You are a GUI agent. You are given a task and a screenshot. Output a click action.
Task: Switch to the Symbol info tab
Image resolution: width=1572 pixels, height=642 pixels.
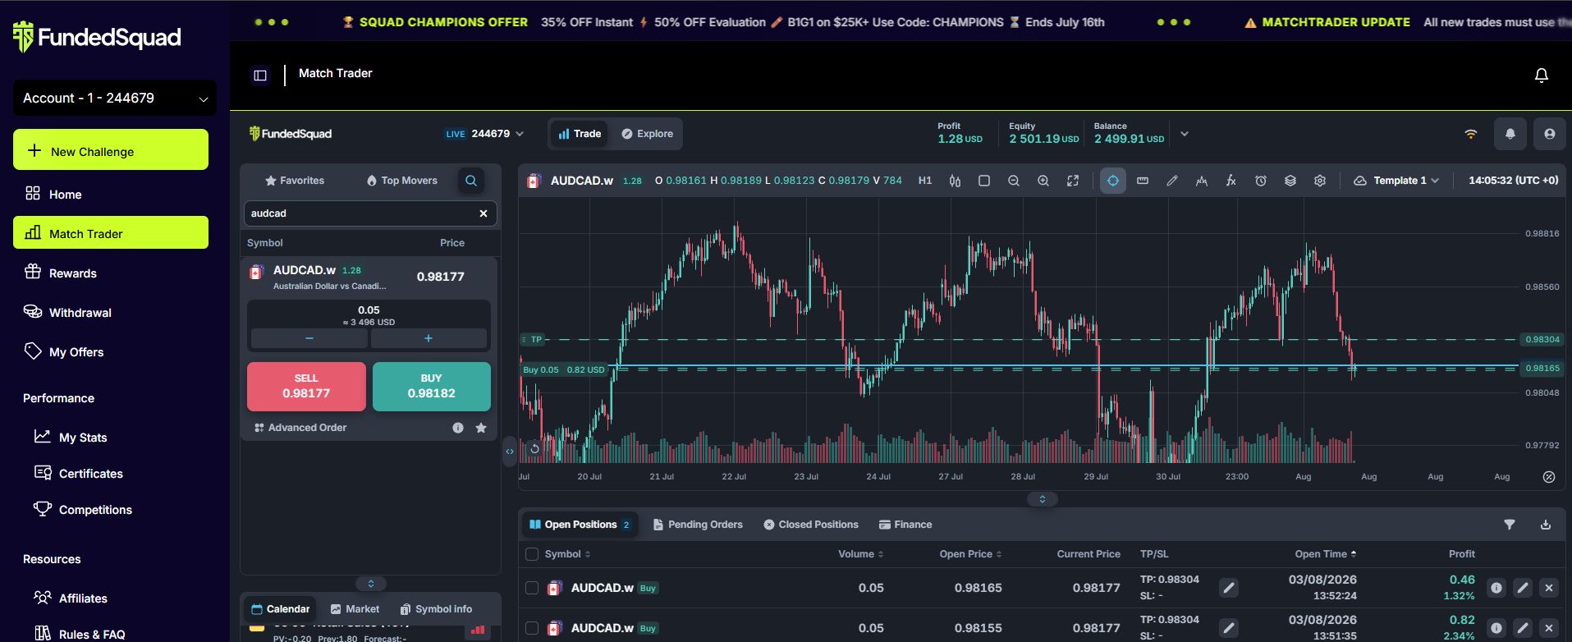click(436, 609)
